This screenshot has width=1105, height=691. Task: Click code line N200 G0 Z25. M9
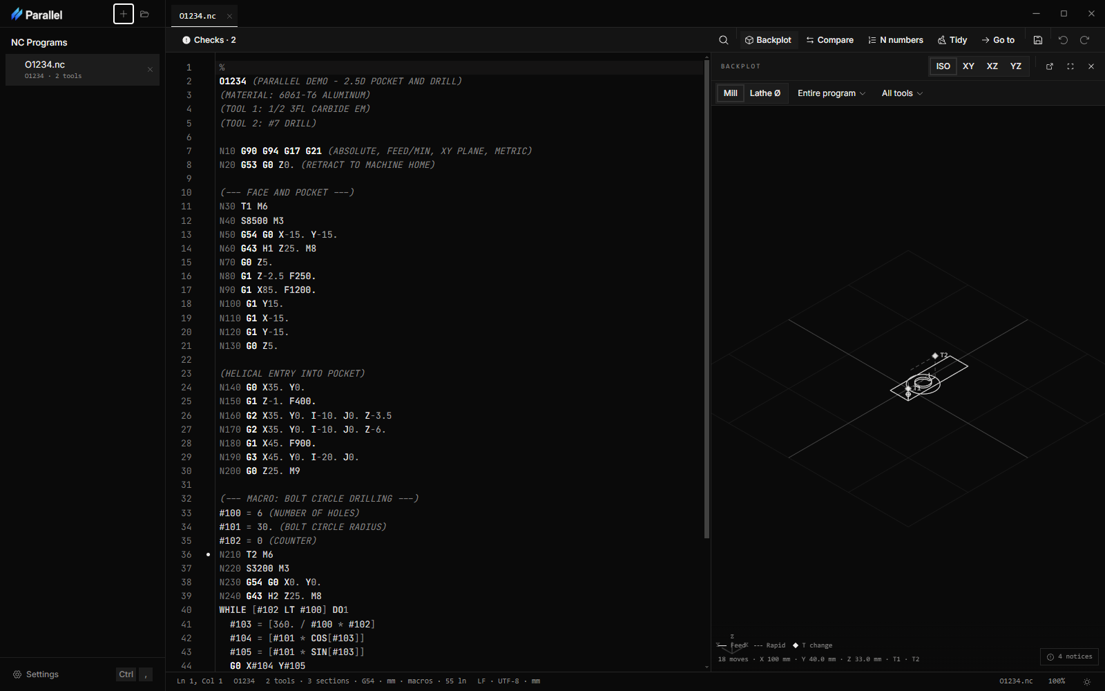click(x=260, y=471)
